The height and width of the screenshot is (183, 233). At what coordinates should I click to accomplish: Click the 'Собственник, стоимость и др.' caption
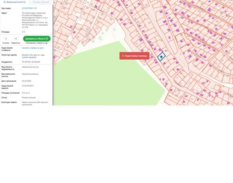coord(37,43)
